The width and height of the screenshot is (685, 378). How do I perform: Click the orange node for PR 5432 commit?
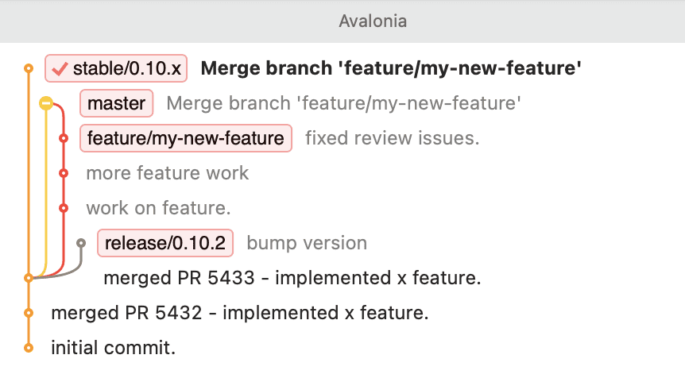[x=29, y=313]
